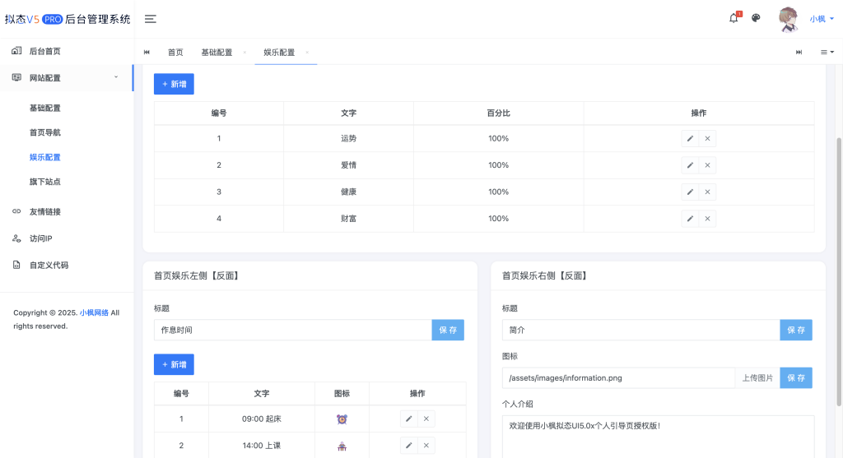Edit the 健康 row
The width and height of the screenshot is (843, 458).
tap(690, 192)
